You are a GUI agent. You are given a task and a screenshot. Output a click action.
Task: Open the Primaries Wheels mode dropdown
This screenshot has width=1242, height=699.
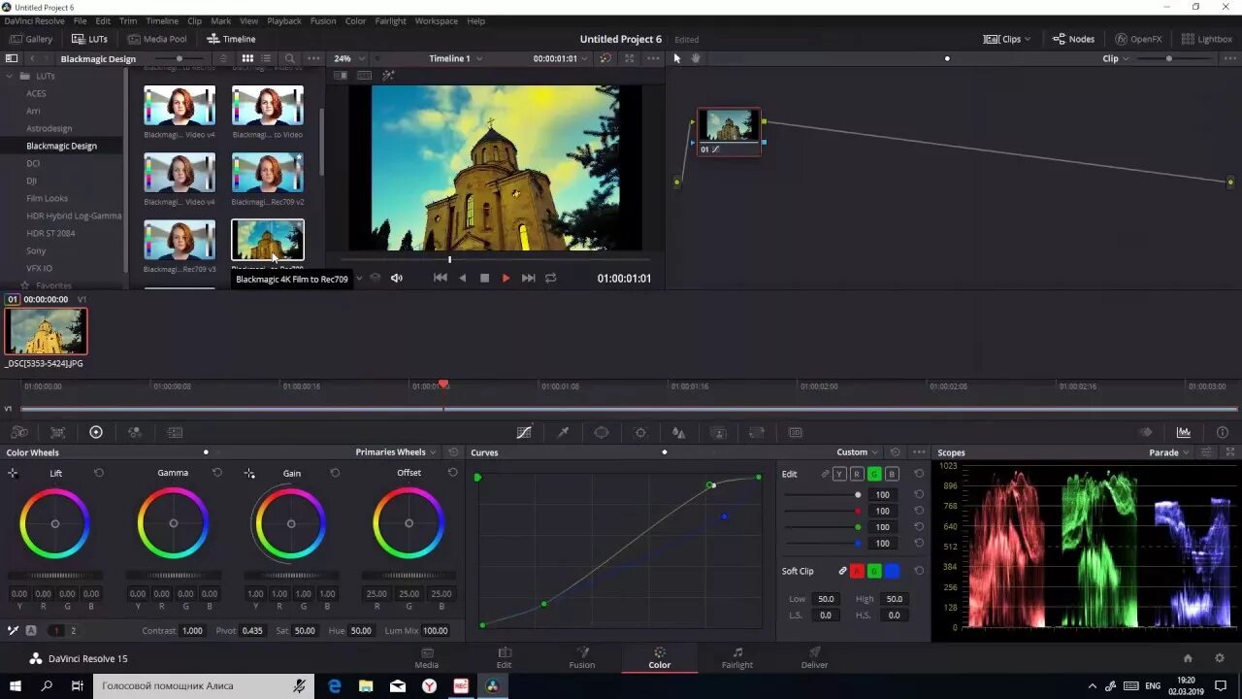tap(396, 452)
